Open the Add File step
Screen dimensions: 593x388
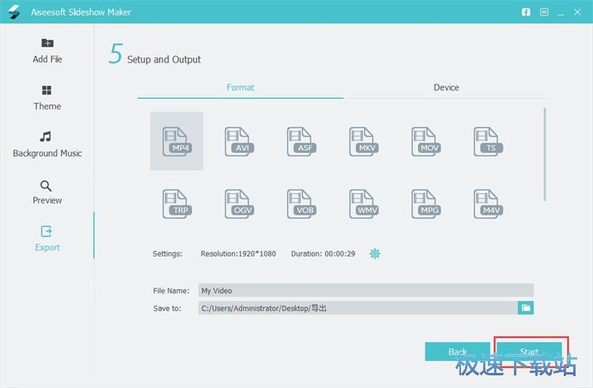click(47, 51)
